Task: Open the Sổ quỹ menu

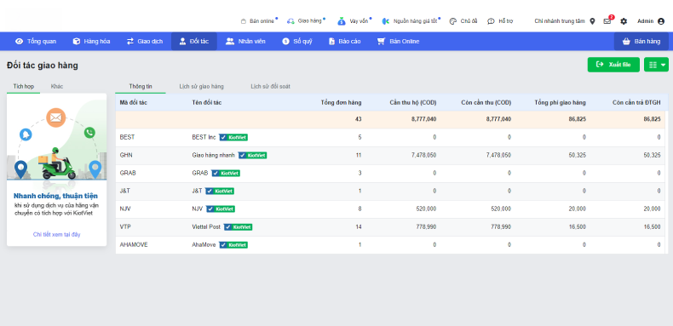Action: pyautogui.click(x=297, y=42)
